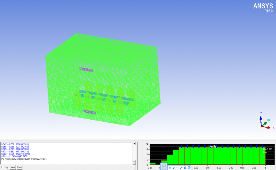Screen dimensions: 276x170
Task: Click the lower purple patch on the mesh
Action: pyautogui.click(x=89, y=112)
